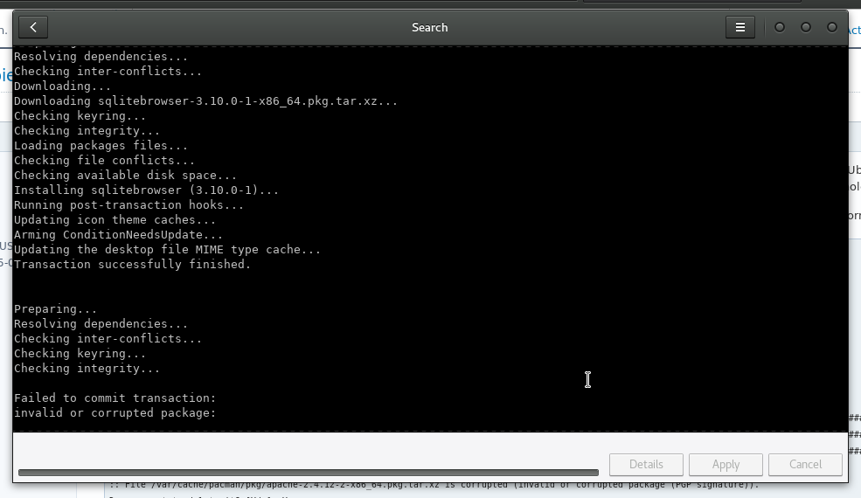Click the 'Failed to commit transaction:' line

pyautogui.click(x=115, y=398)
